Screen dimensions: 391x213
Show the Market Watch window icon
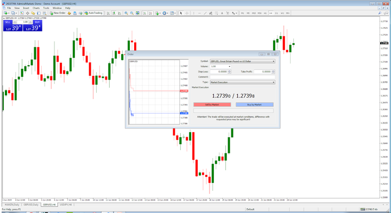[22, 13]
